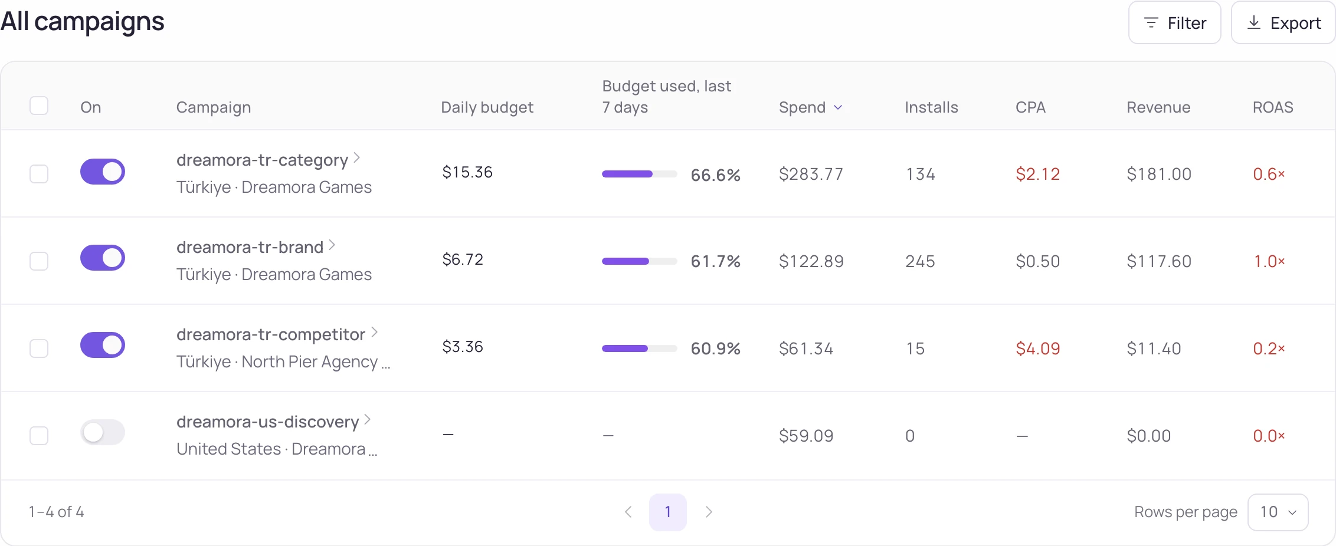This screenshot has height=546, width=1336.
Task: Tick the dreamora-tr-brand row checkbox
Action: click(39, 261)
